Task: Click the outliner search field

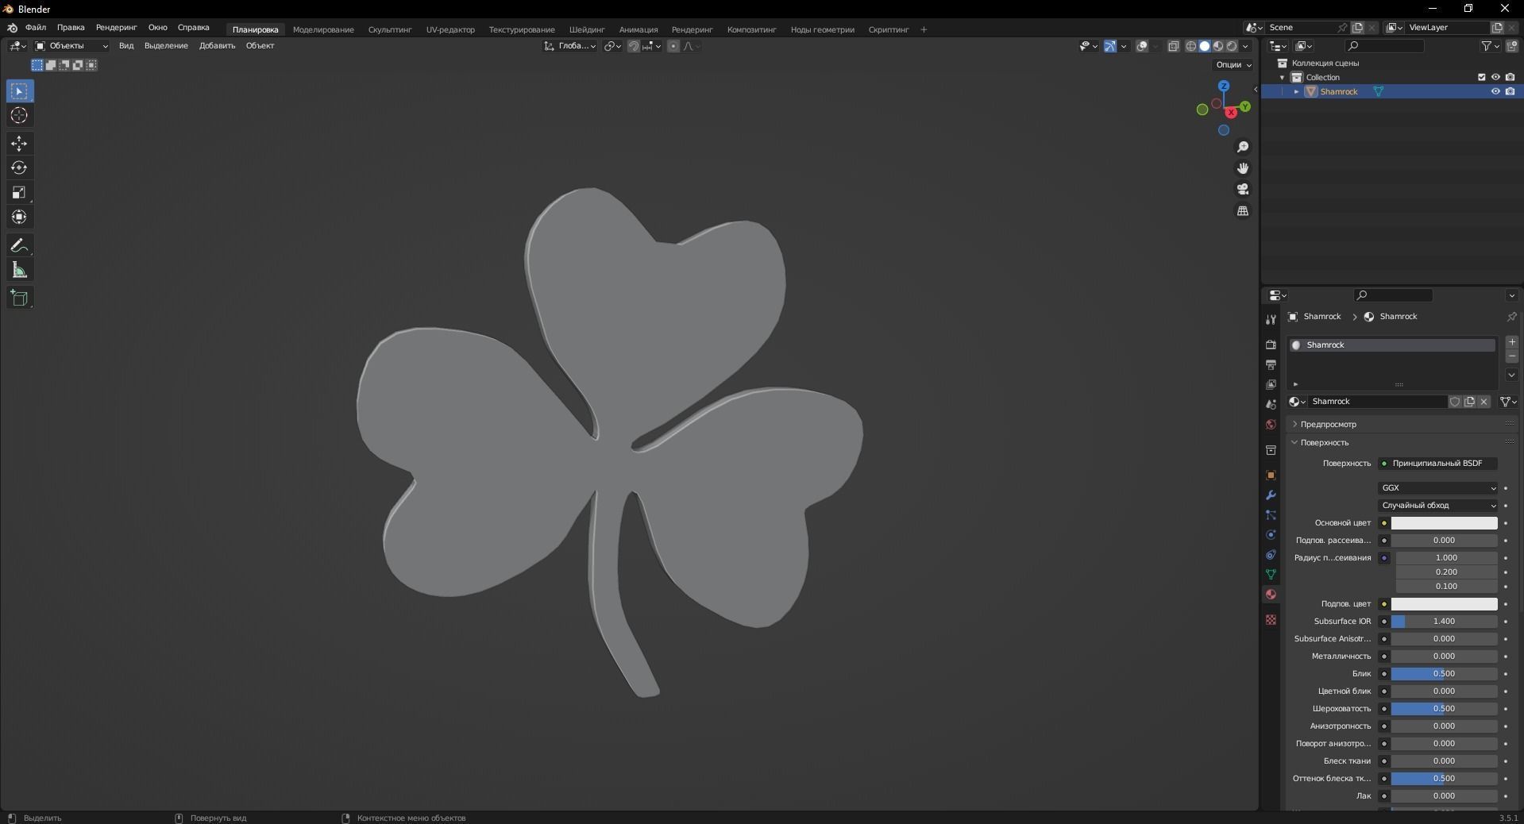Action: tap(1385, 46)
